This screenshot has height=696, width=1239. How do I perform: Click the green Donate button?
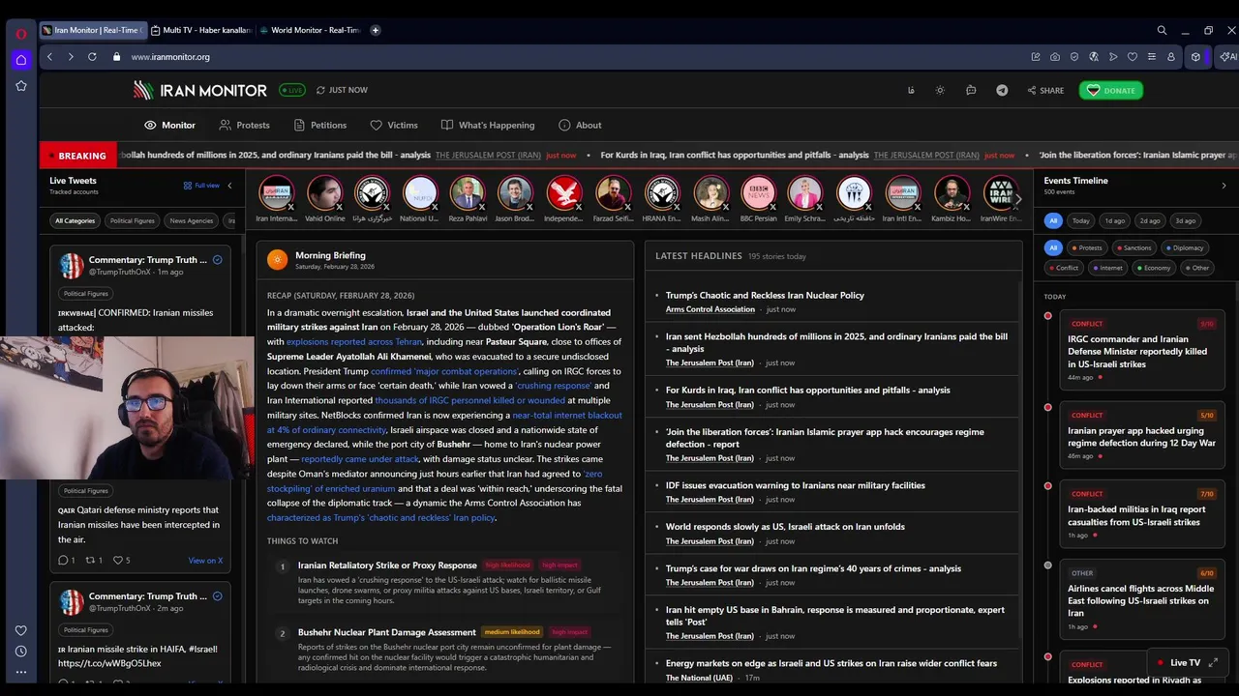(1111, 90)
